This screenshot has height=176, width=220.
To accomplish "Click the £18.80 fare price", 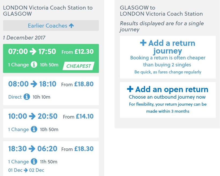I will point(84,84).
